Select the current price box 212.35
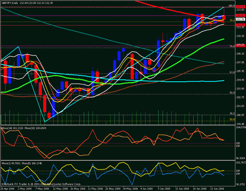246x191 pixels. coord(240,19)
